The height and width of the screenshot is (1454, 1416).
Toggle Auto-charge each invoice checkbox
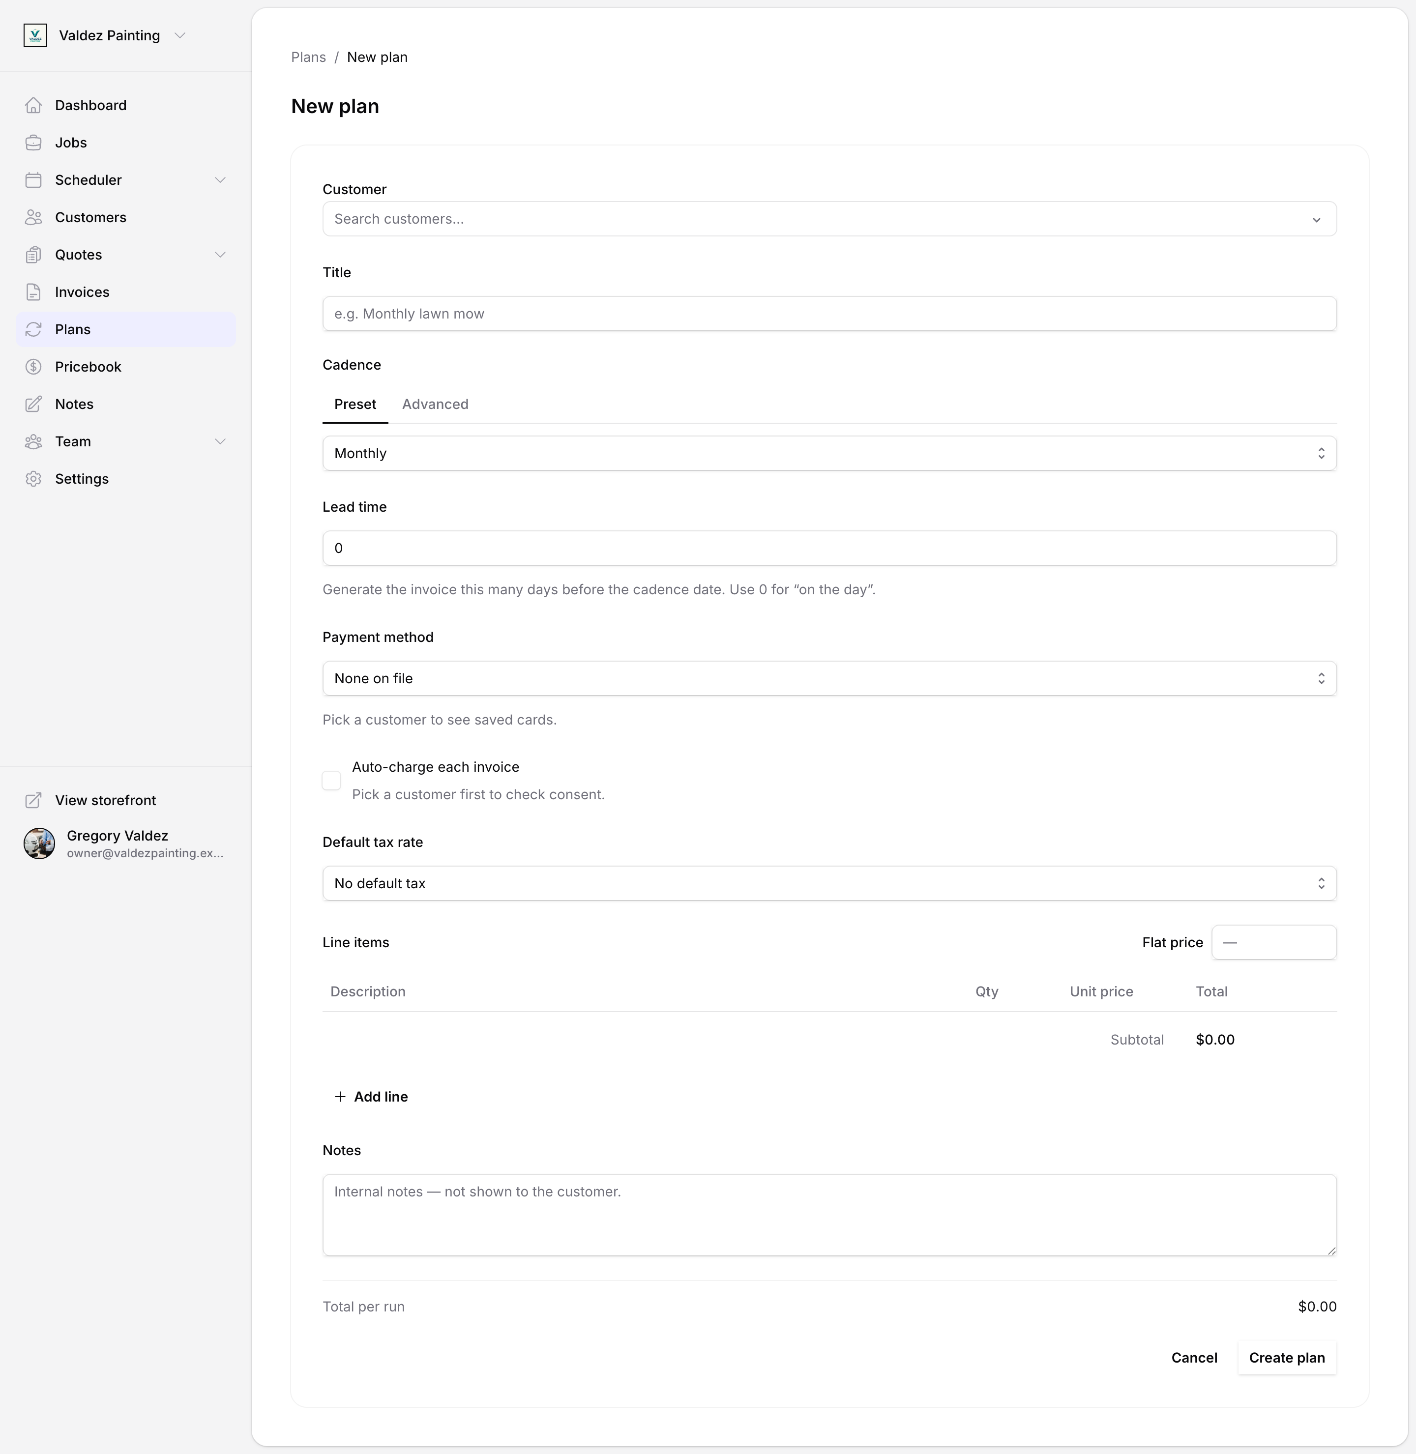pyautogui.click(x=332, y=781)
